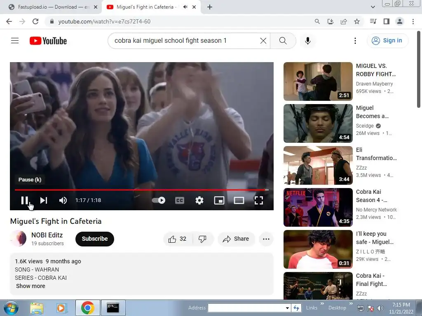Mute the video volume speaker icon
The image size is (422, 316).
(x=63, y=200)
